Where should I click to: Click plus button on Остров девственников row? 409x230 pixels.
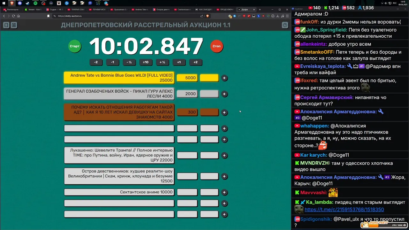tap(224, 176)
